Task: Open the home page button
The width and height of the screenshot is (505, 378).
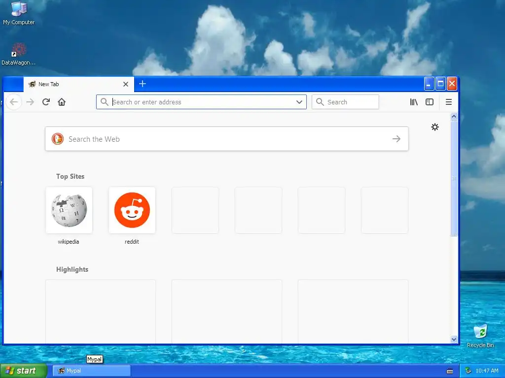Action: (x=62, y=102)
